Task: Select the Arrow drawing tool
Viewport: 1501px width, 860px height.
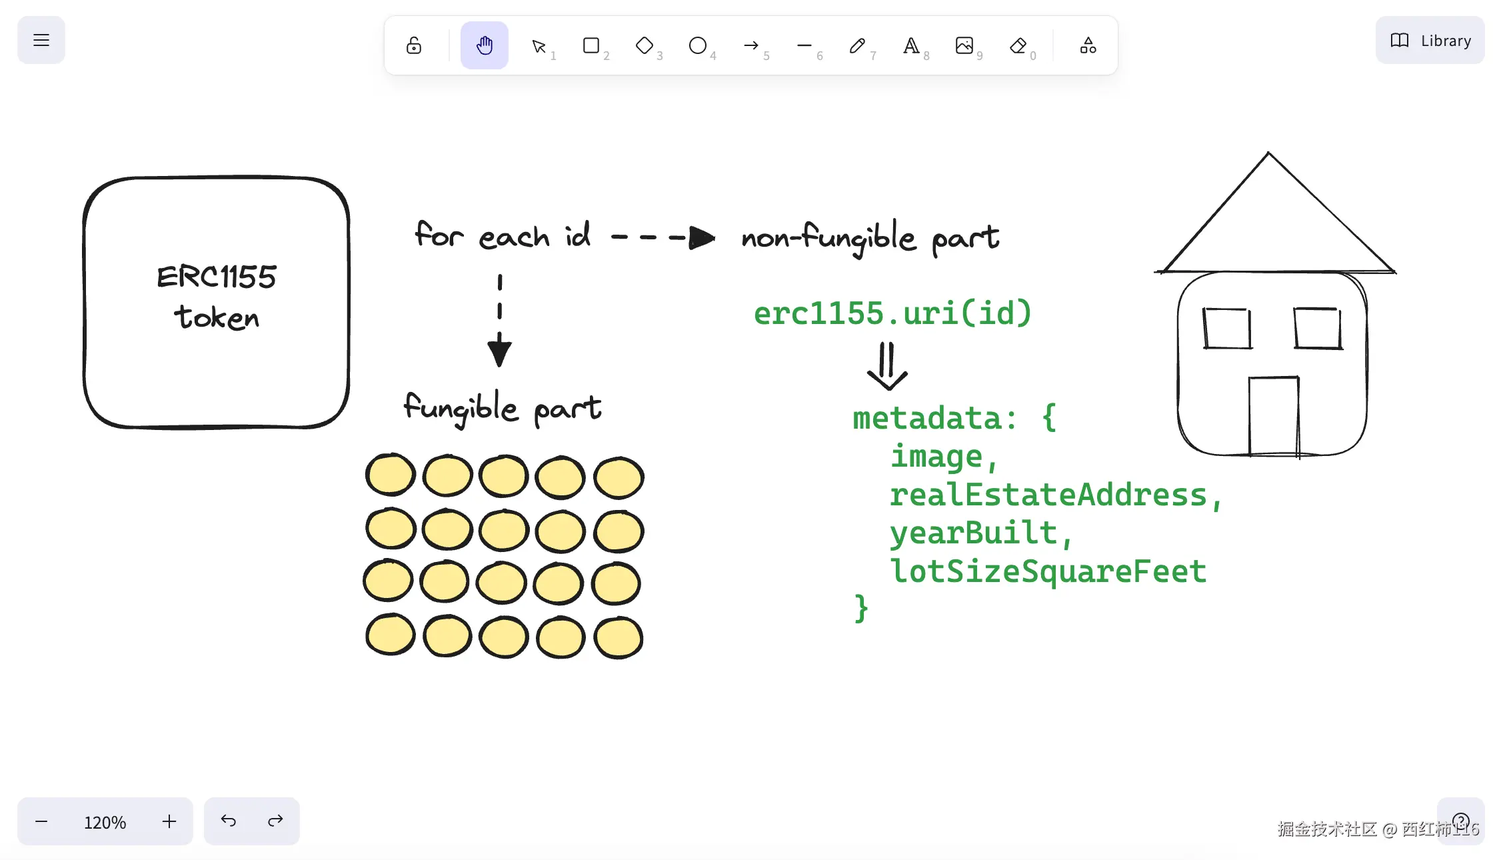Action: pos(751,45)
